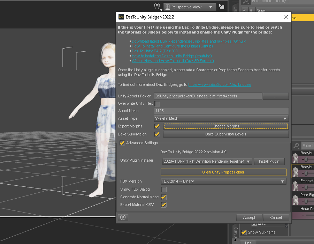Toggle Overwrite Unity Files checkbox
This screenshot has width=314, height=244.
(158, 104)
